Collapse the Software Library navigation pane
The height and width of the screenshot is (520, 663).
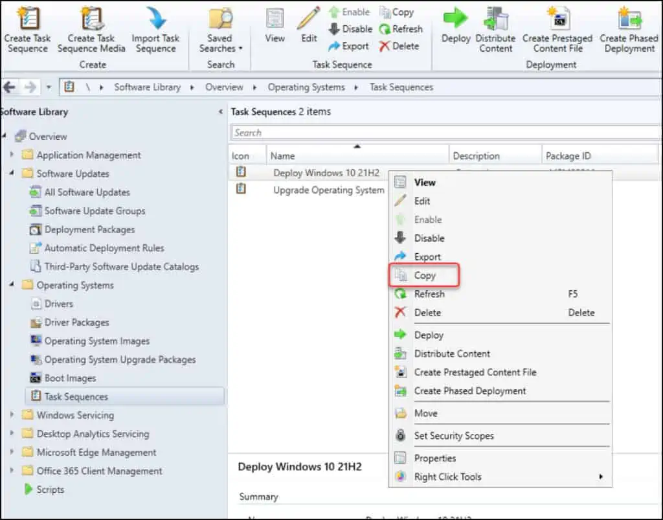[x=220, y=112]
